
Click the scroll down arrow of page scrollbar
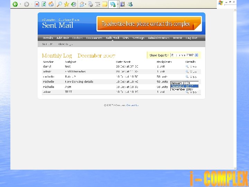pos(235,168)
